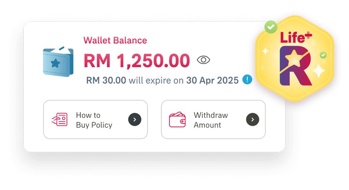This screenshot has width=349, height=190.
Task: Click the small green checkmark on badge
Action: (x=323, y=55)
